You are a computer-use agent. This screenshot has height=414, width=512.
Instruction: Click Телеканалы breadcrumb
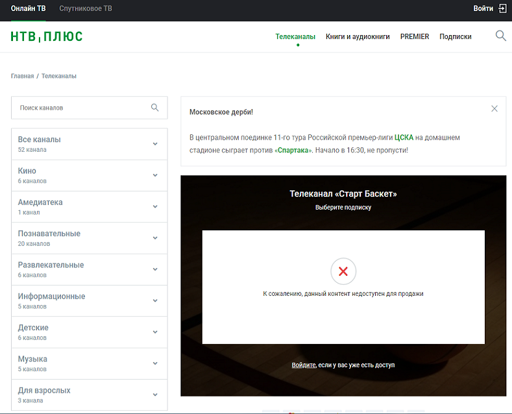tap(59, 76)
